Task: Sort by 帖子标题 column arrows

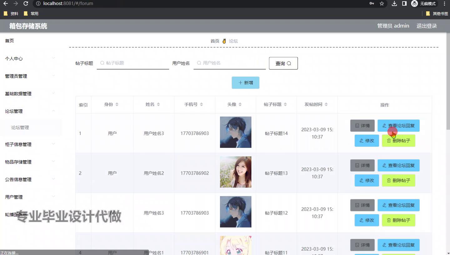Action: coord(285,104)
